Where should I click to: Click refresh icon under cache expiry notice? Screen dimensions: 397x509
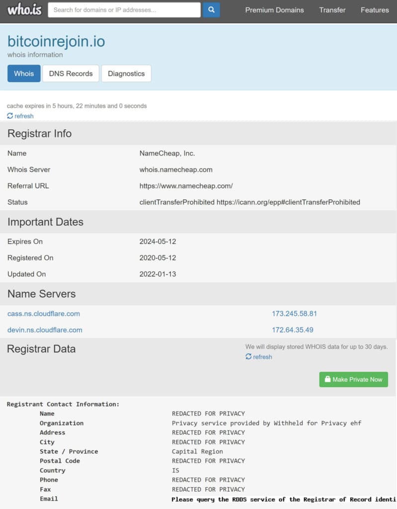10,116
